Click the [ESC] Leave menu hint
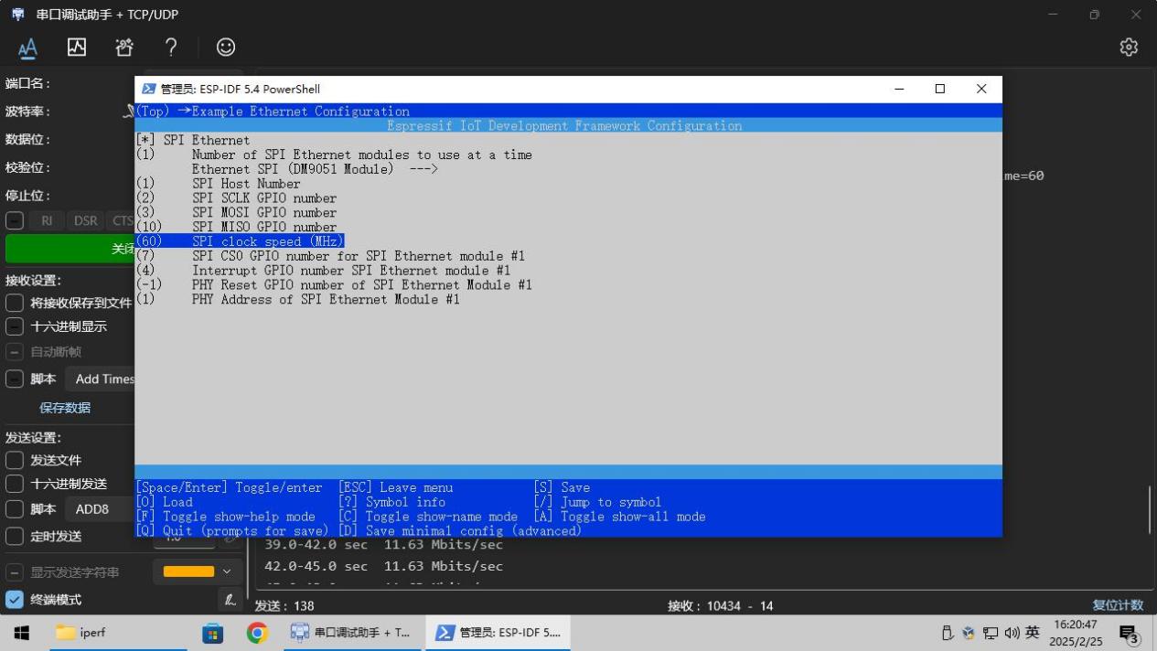This screenshot has height=651, width=1157. (395, 488)
